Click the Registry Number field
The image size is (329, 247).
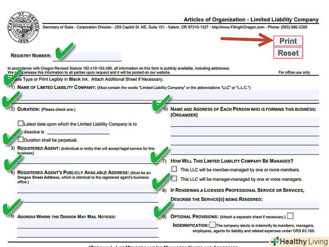[87, 56]
